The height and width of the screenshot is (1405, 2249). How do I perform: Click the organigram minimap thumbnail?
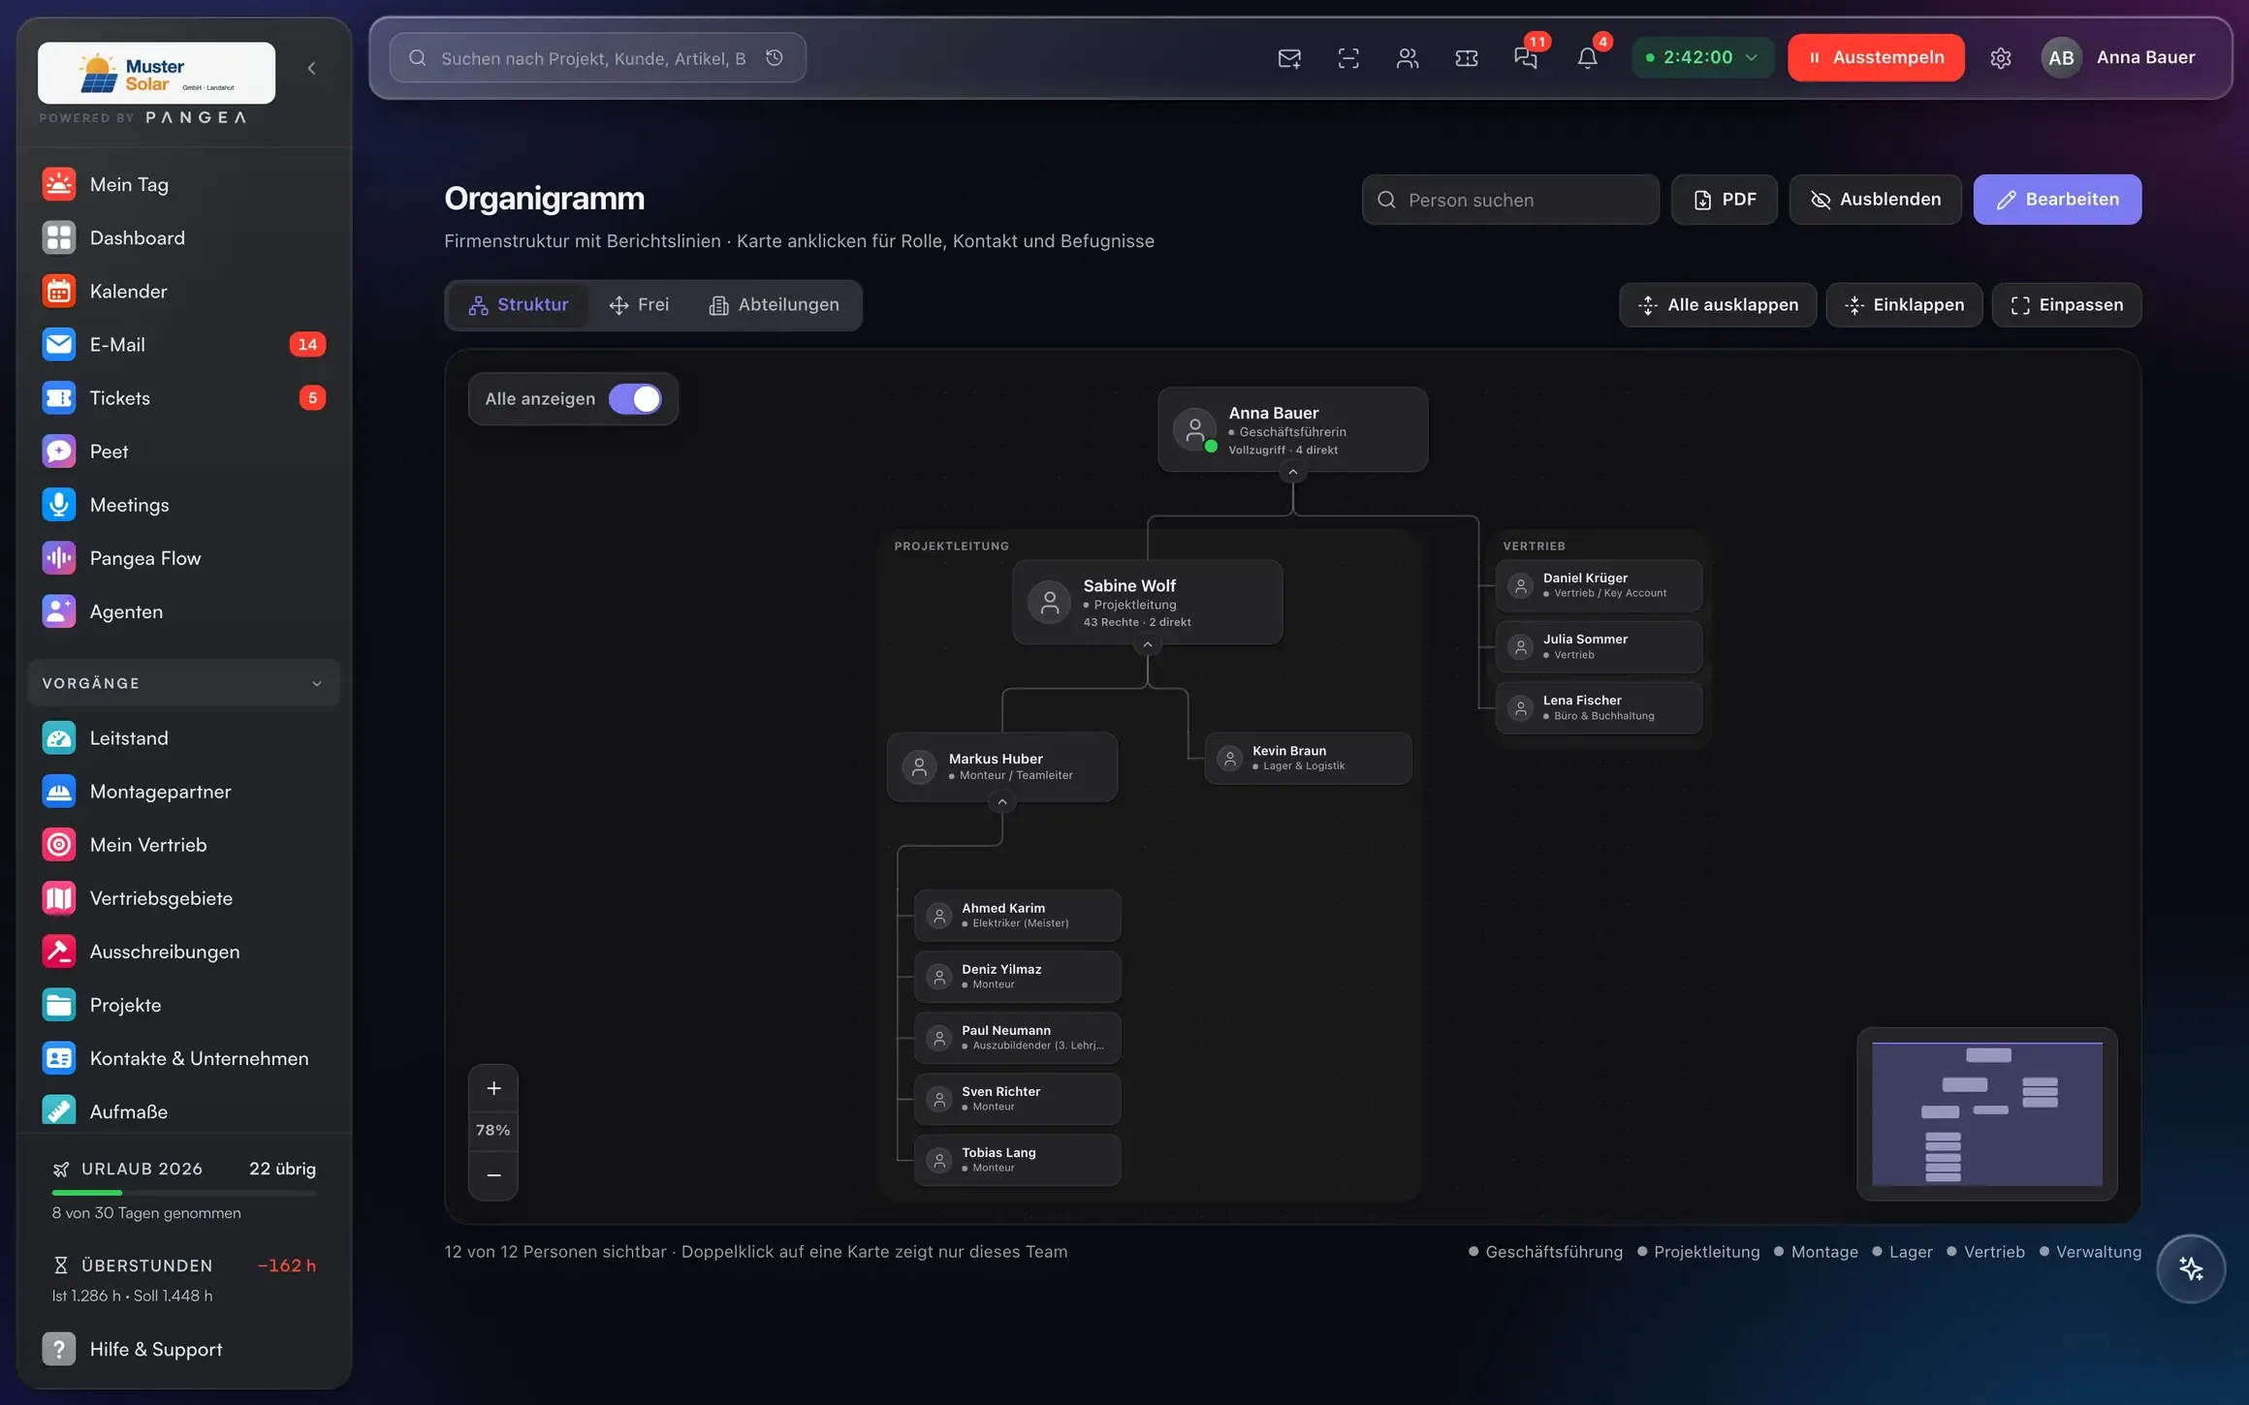pyautogui.click(x=1987, y=1114)
